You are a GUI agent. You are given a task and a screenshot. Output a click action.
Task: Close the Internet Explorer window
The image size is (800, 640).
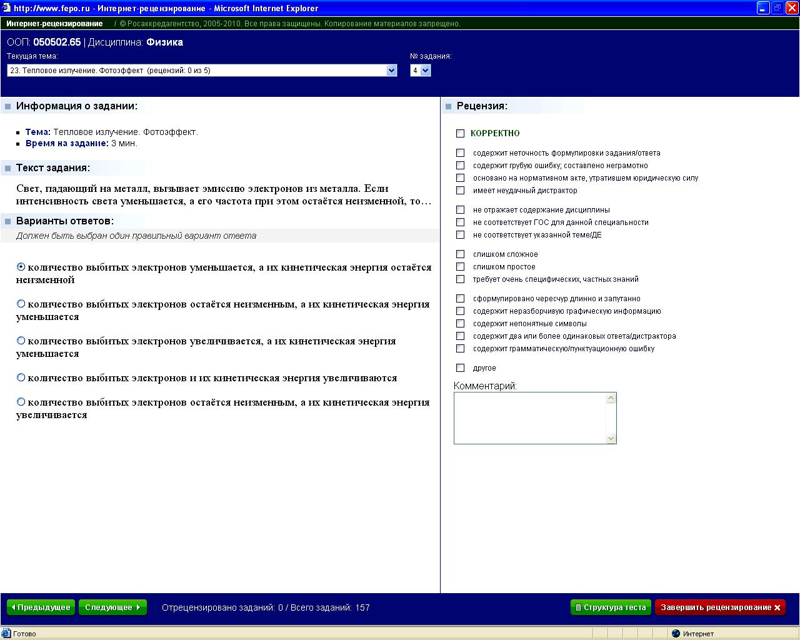pos(792,8)
